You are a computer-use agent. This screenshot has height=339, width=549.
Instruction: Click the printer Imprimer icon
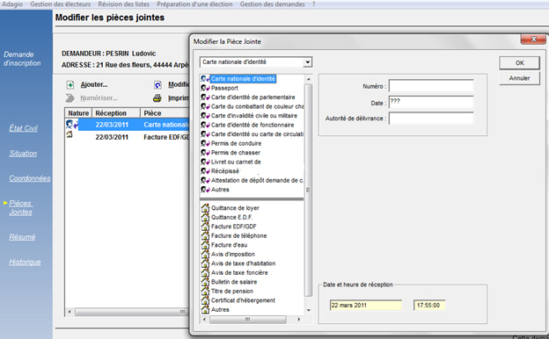pos(157,98)
